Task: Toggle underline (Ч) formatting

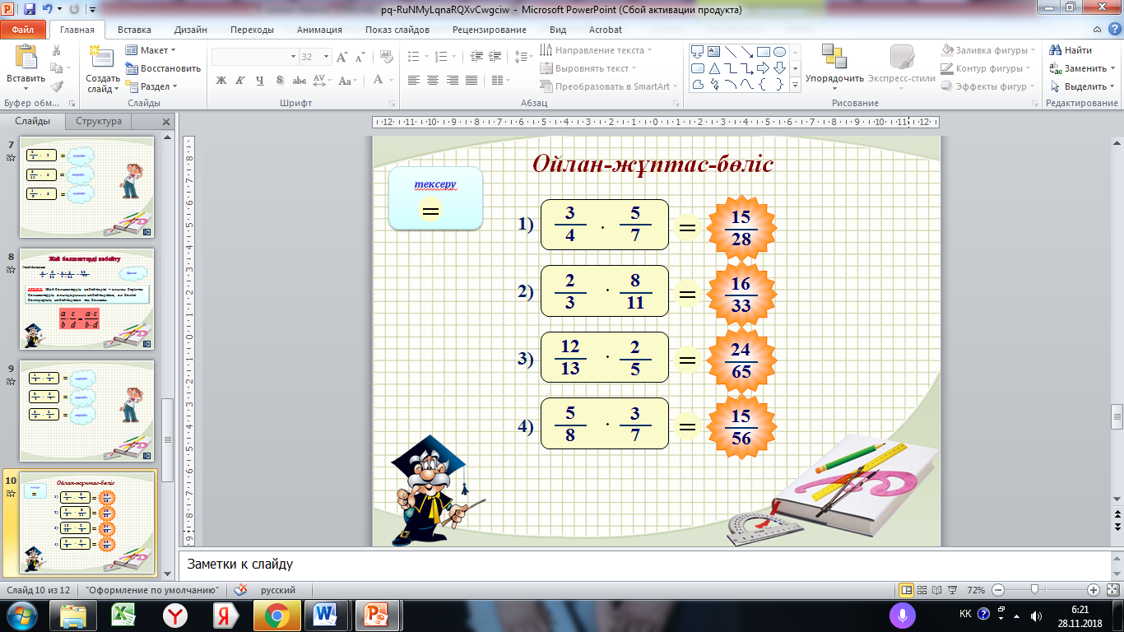Action: pos(260,81)
